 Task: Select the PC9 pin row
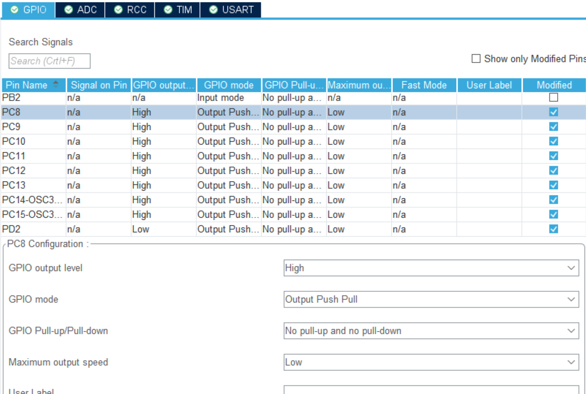(x=34, y=127)
